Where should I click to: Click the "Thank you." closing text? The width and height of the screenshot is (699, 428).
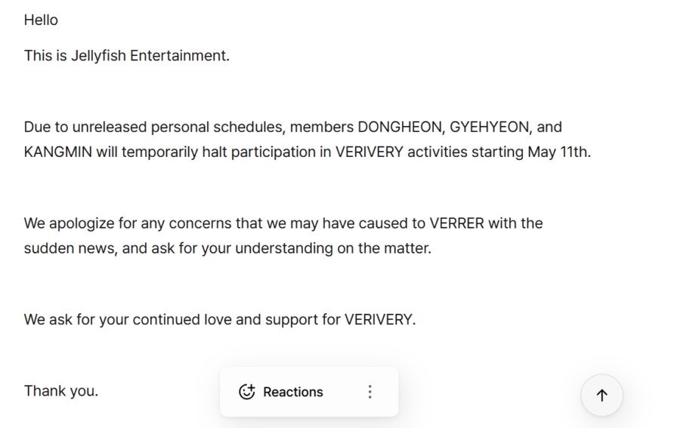(x=61, y=391)
